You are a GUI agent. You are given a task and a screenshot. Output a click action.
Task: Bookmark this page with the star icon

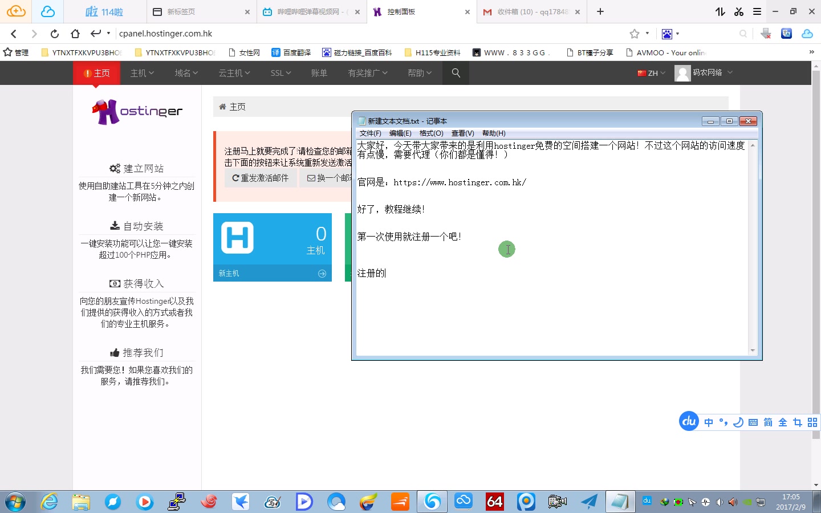635,34
